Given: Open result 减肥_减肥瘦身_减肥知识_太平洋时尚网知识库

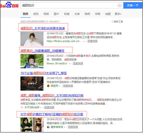Looking at the screenshot, I should [x=52, y=95].
